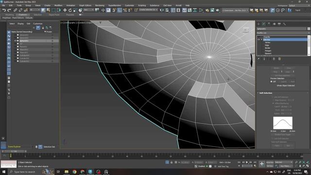The width and height of the screenshot is (311, 175).
Task: Click the ViewCube in the viewport corner
Action: coord(246,30)
